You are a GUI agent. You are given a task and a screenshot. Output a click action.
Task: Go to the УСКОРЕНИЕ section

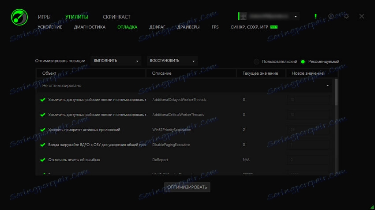[x=50, y=27]
